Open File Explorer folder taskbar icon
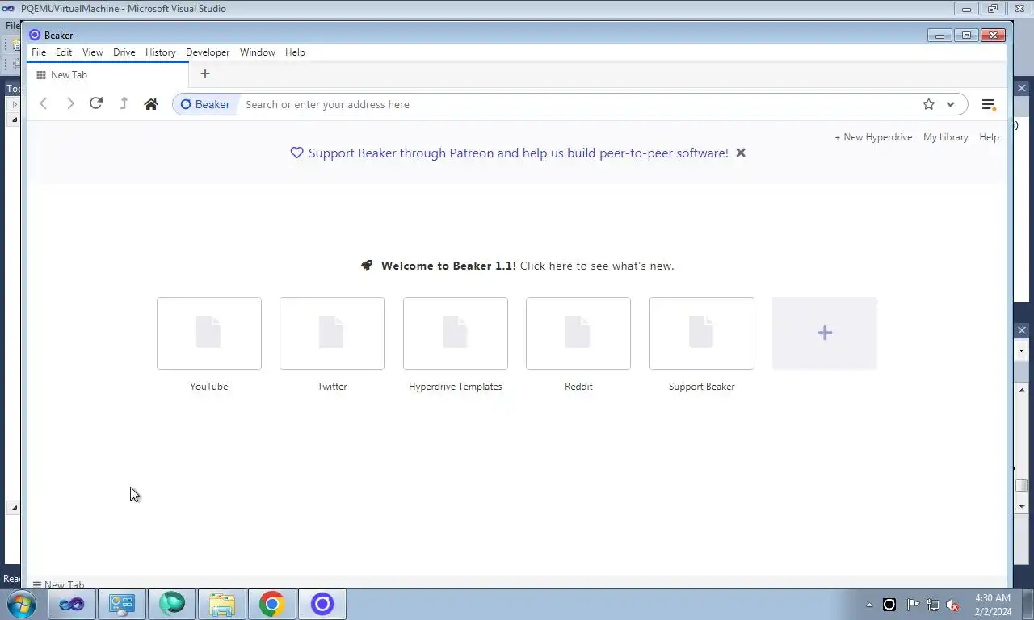The width and height of the screenshot is (1034, 620). [222, 604]
